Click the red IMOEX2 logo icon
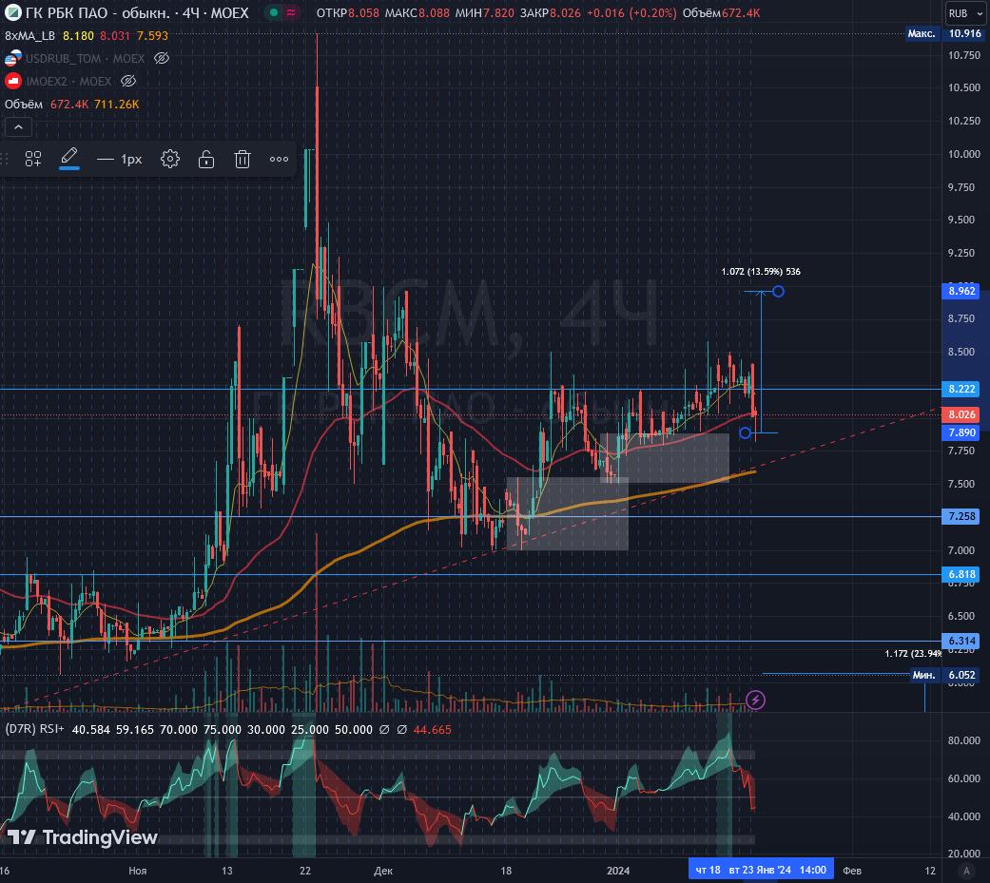 (x=12, y=81)
